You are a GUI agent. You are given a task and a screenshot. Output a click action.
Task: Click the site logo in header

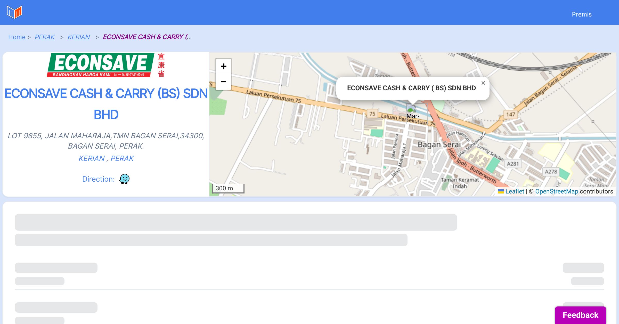(14, 12)
